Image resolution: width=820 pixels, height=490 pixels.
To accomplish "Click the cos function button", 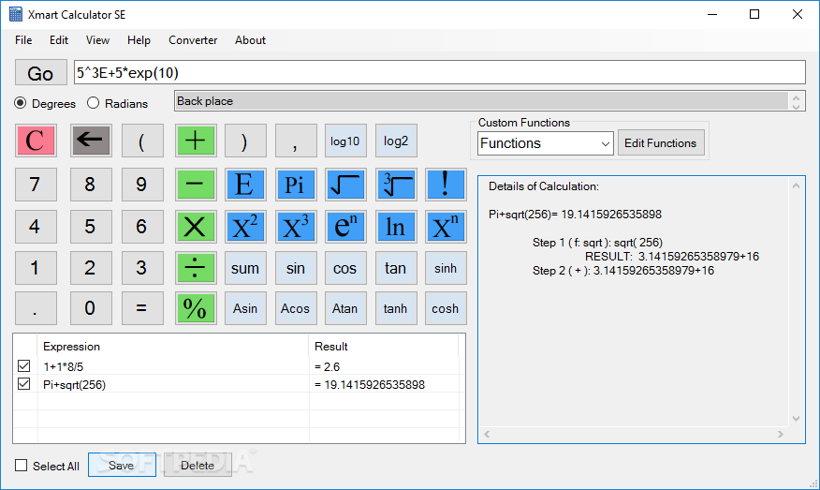I will pyautogui.click(x=345, y=268).
